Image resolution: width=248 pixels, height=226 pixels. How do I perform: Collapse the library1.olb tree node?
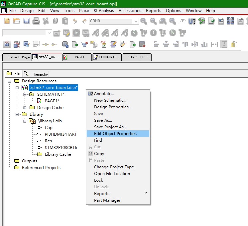25,121
